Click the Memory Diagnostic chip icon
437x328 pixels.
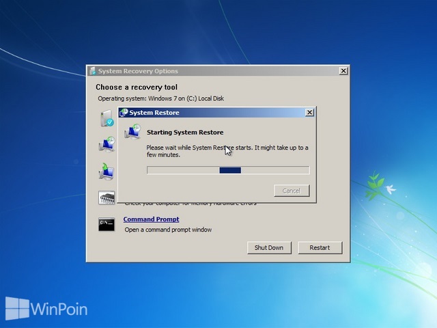[107, 197]
